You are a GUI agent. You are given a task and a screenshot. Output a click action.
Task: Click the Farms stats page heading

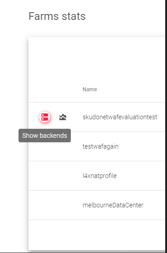pos(57,16)
